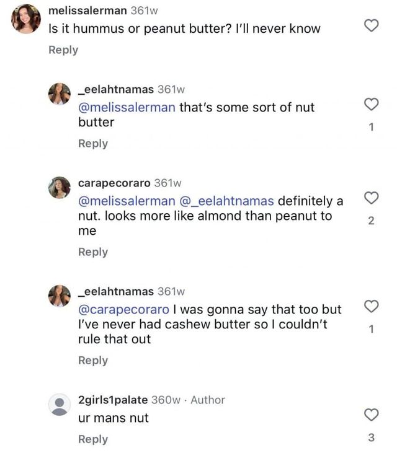The image size is (397, 456).
Task: Reply to the 'some sort of nut butter' comment
Action: (x=93, y=143)
